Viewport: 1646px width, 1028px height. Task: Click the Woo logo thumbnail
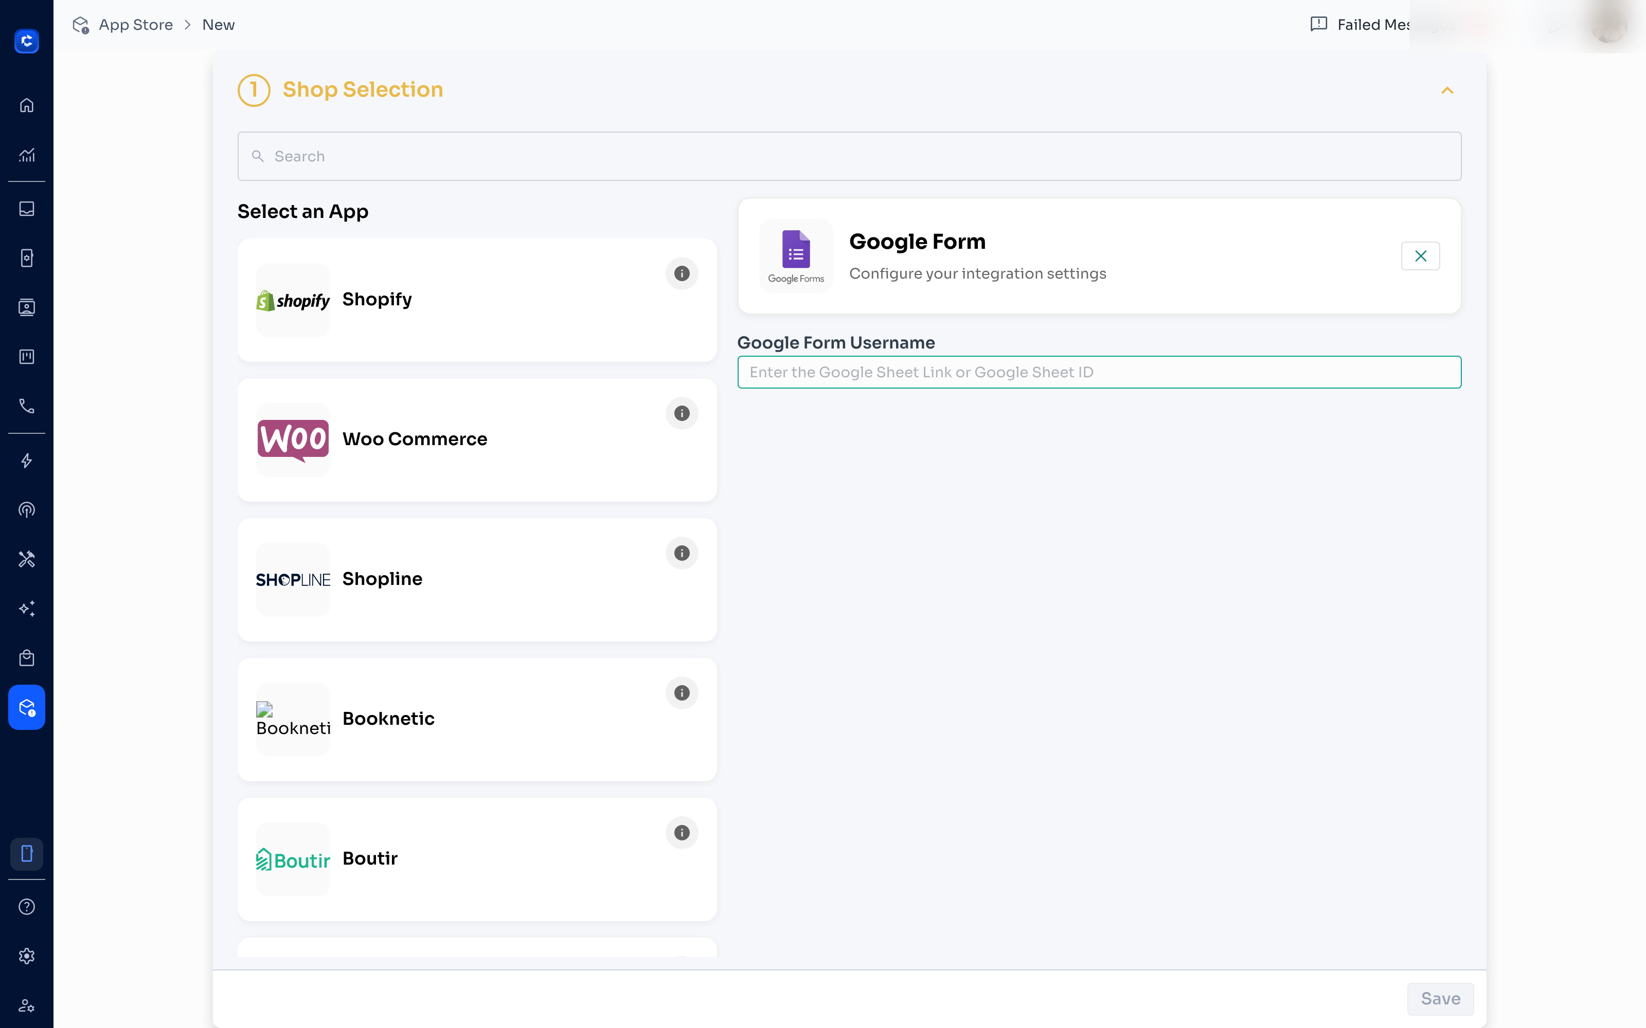(293, 440)
